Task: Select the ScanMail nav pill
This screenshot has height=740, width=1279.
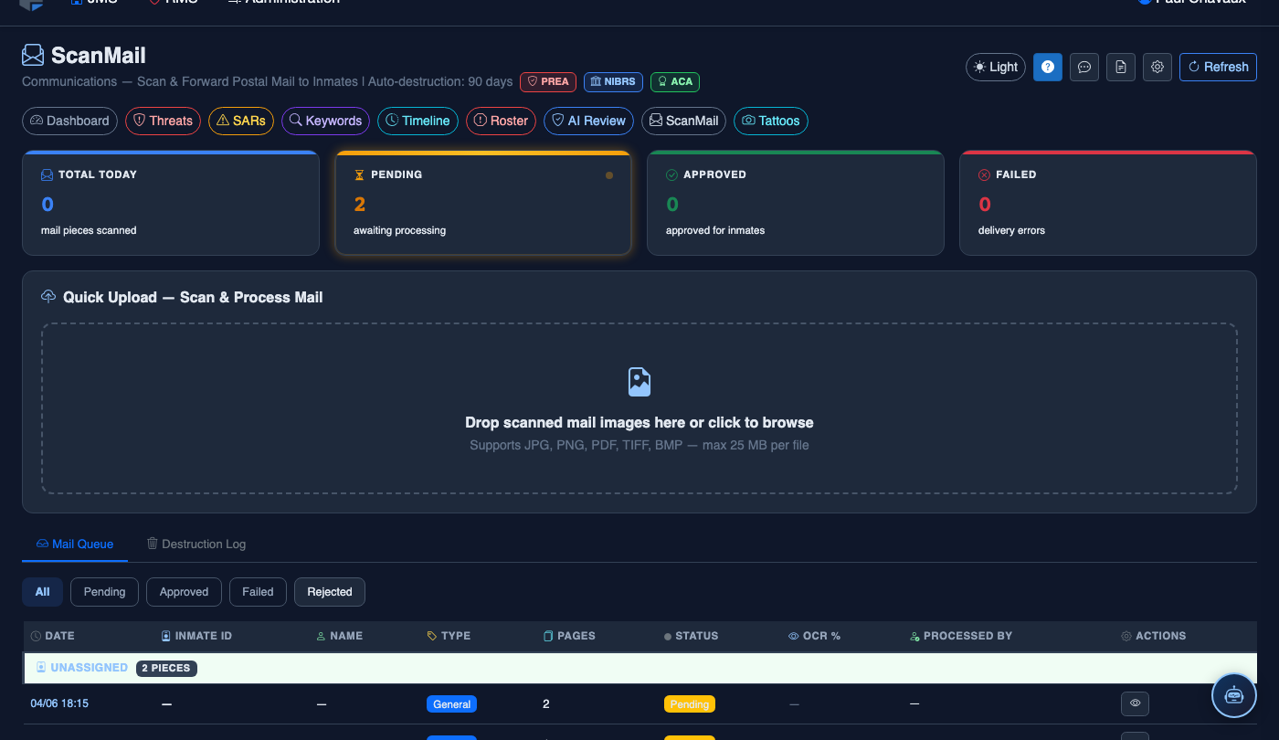Action: coord(683,121)
